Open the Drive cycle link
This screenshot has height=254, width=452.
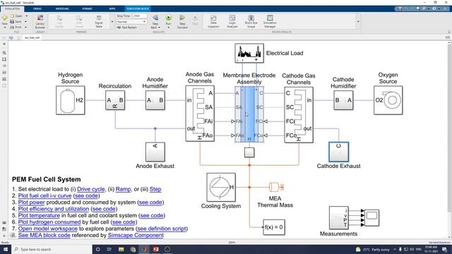(x=91, y=189)
